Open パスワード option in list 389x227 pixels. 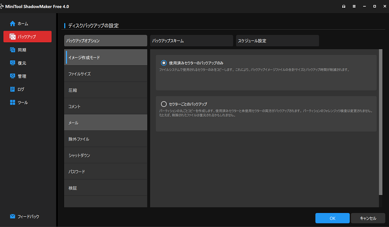(x=106, y=172)
